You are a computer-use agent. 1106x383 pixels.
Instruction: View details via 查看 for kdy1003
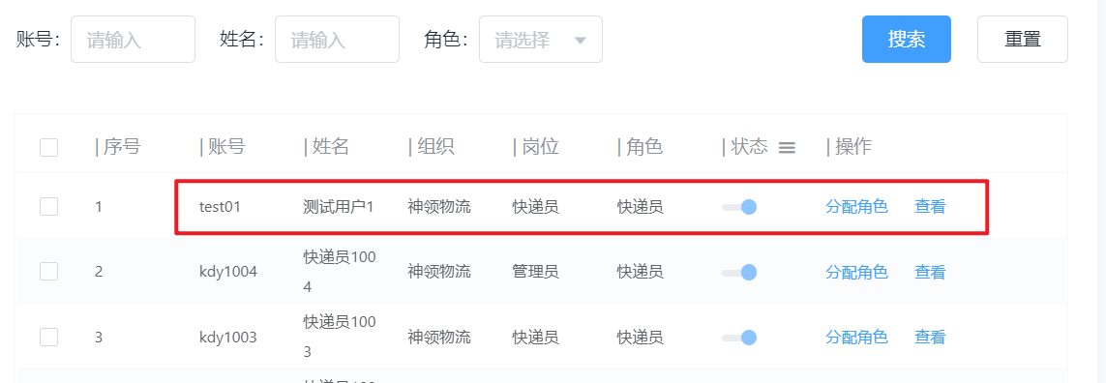(930, 338)
